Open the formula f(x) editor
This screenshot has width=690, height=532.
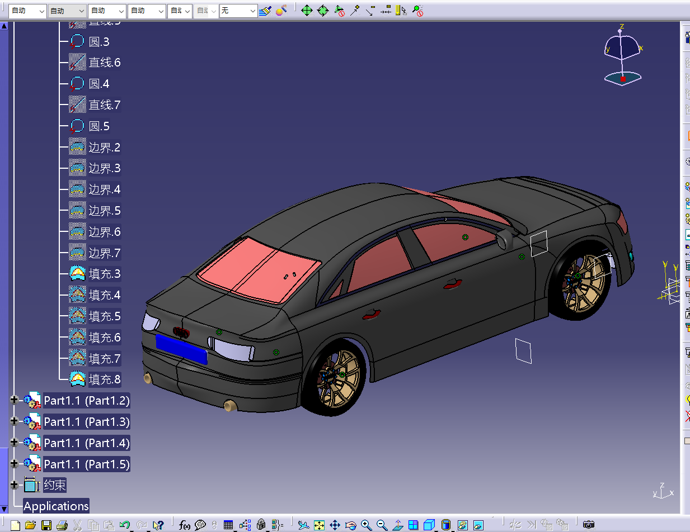(184, 525)
